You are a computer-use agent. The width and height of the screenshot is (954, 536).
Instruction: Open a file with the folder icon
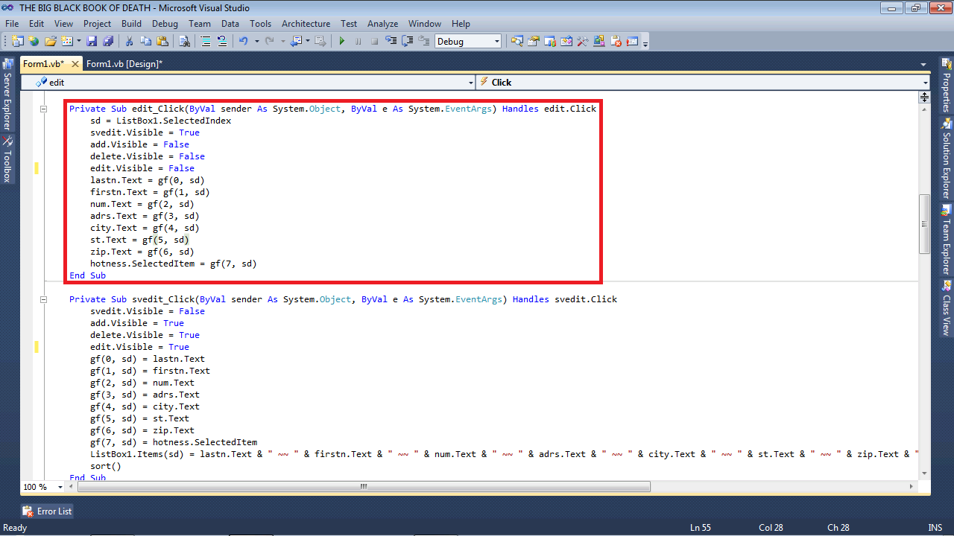point(51,41)
